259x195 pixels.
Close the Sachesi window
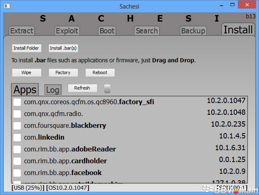247,4
